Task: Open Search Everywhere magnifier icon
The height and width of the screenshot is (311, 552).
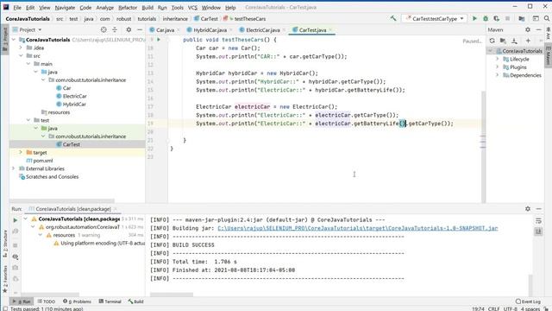Action: (x=547, y=18)
